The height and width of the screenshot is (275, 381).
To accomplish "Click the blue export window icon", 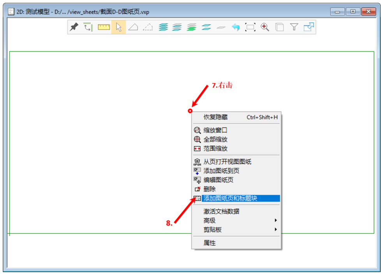I will (309, 27).
